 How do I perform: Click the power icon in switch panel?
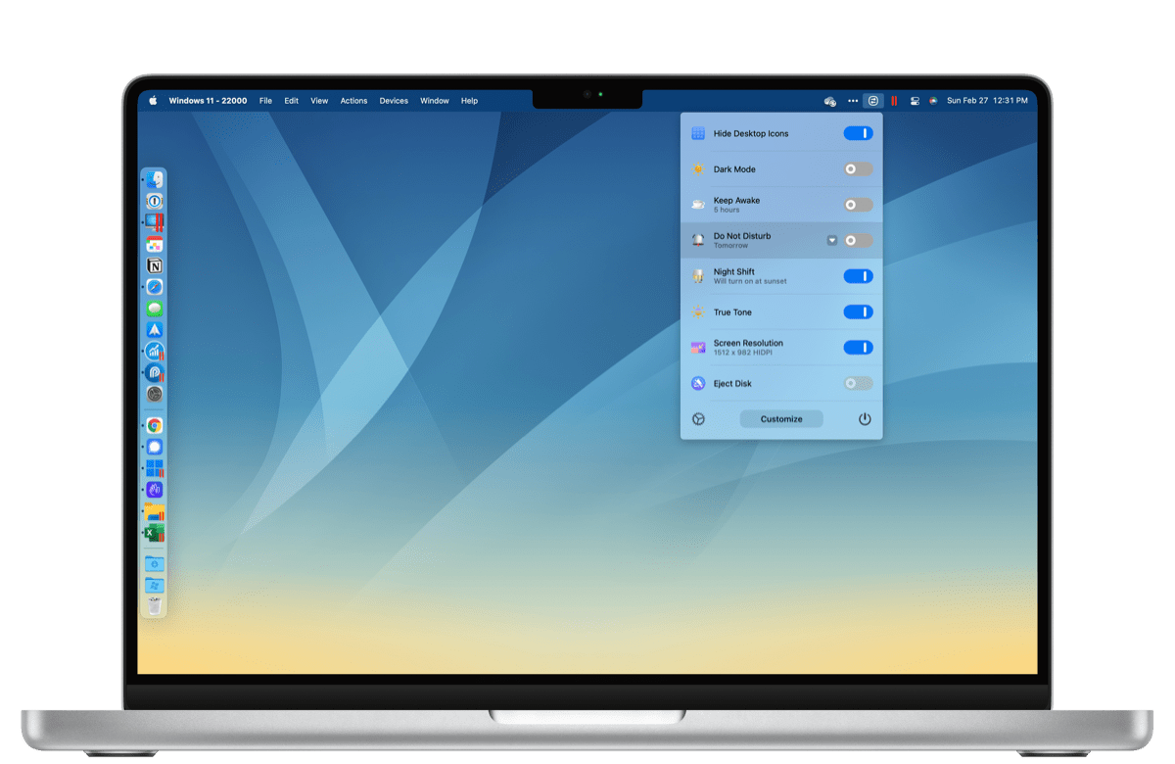[x=865, y=419]
